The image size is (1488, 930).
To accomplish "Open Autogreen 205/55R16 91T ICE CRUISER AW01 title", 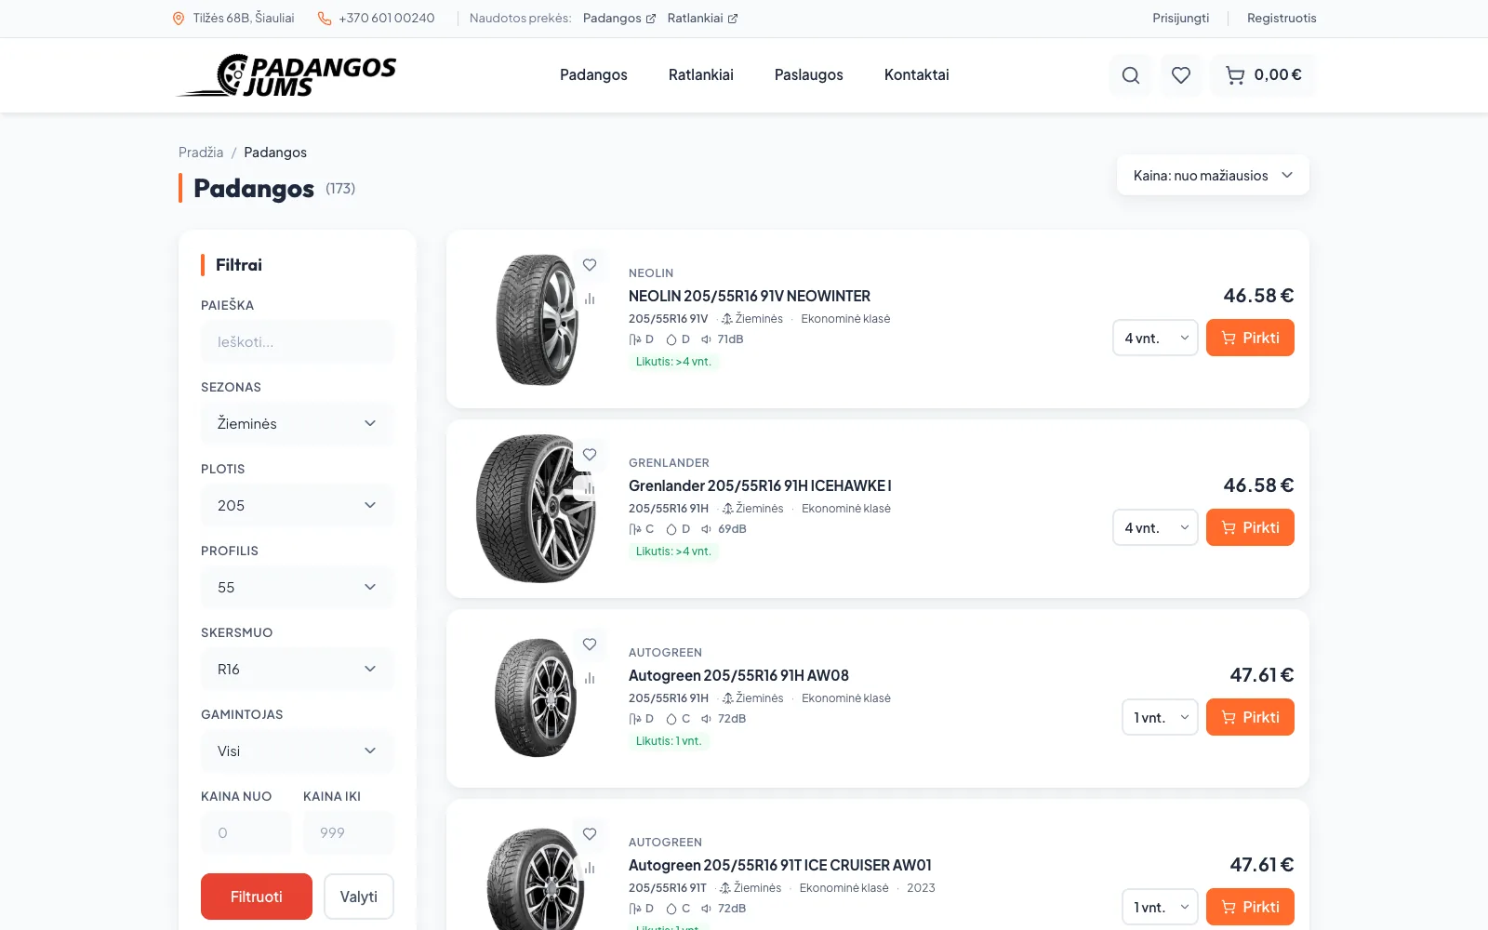I will [x=780, y=865].
